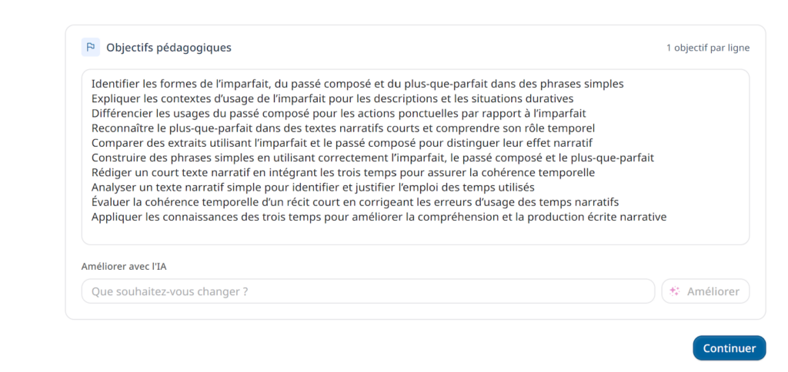
Task: Click the 'Objectifs pédagogiques' section title
Action: (169, 48)
